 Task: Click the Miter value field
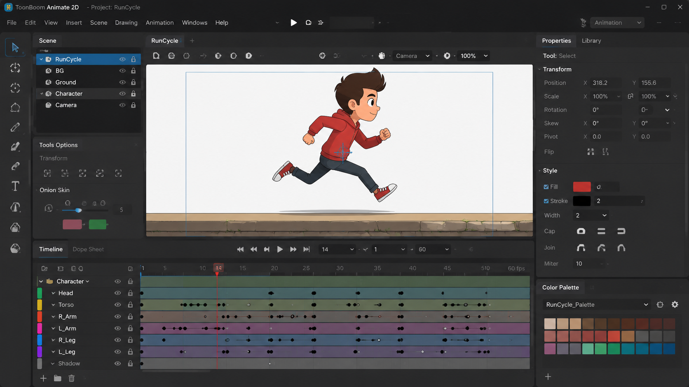click(590, 264)
